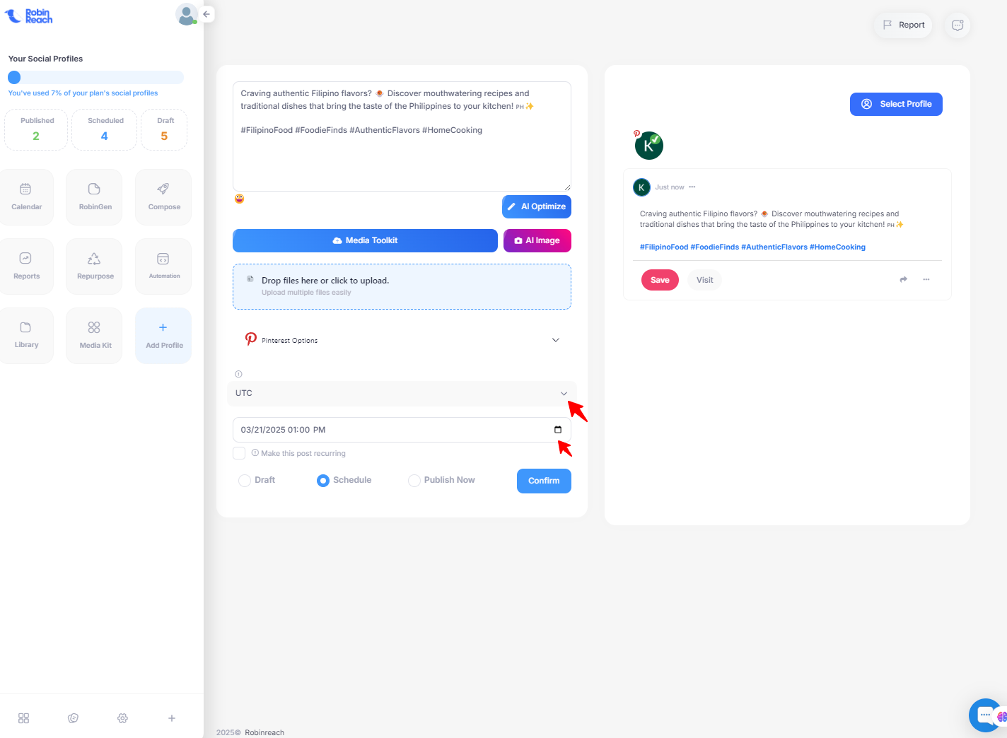Screen dimensions: 1007x738
Task: Open the RobinGen tile
Action: click(94, 197)
